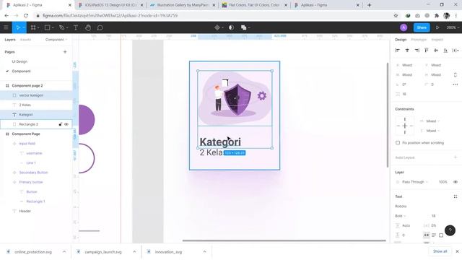
Task: Align selection to the left
Action: click(x=398, y=51)
